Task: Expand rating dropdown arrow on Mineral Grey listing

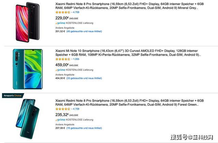Action: click(72, 12)
